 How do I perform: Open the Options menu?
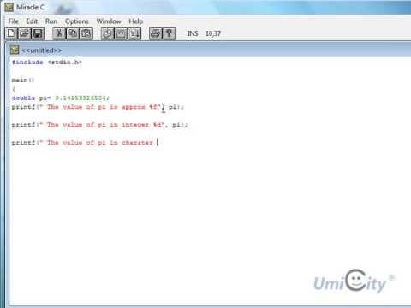[x=77, y=21]
